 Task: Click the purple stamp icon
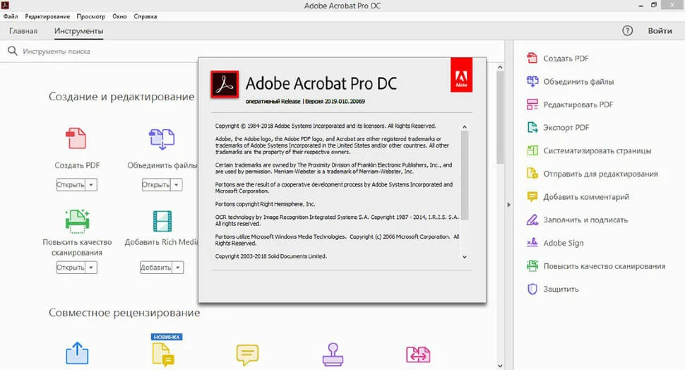(x=333, y=354)
